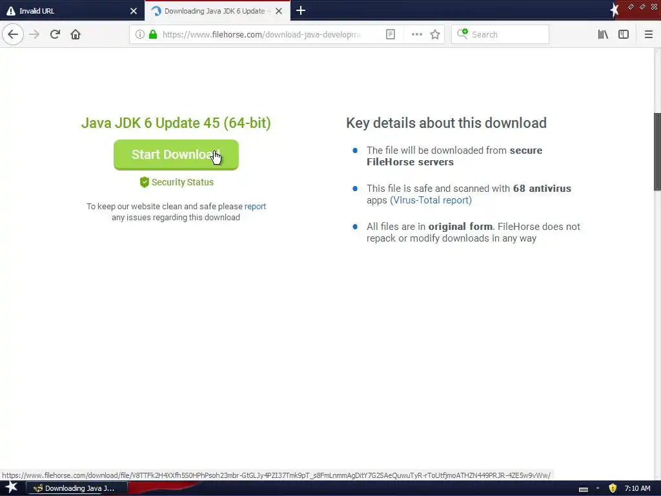
Task: Open the Library bookshelf icon
Action: pos(604,35)
